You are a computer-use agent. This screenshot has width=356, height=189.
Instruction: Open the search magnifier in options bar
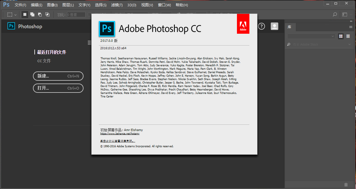[x=335, y=14]
